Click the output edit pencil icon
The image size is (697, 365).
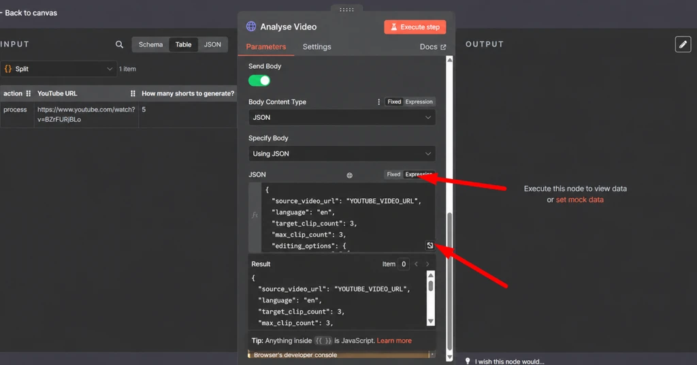tap(683, 44)
